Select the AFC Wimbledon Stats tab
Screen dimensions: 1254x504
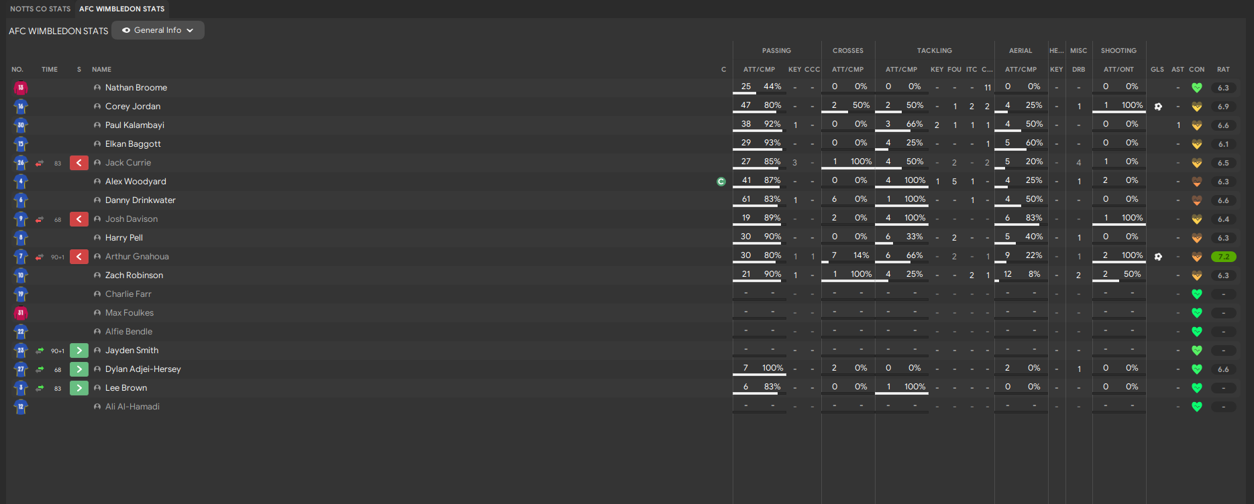coord(121,9)
